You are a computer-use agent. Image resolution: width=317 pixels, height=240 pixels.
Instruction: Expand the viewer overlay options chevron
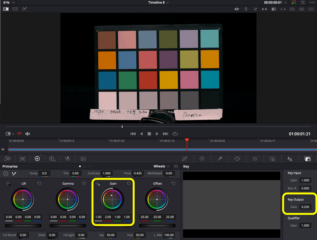pos(13,134)
